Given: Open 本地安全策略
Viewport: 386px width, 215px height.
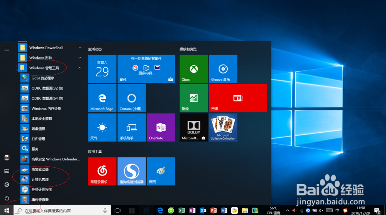Looking at the screenshot, I should pyautogui.click(x=50, y=119).
